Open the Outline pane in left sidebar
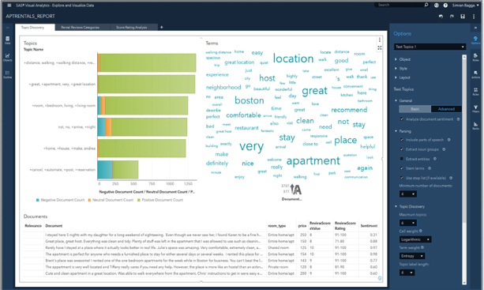Image resolution: width=484 pixels, height=290 pixels. pos(7,74)
